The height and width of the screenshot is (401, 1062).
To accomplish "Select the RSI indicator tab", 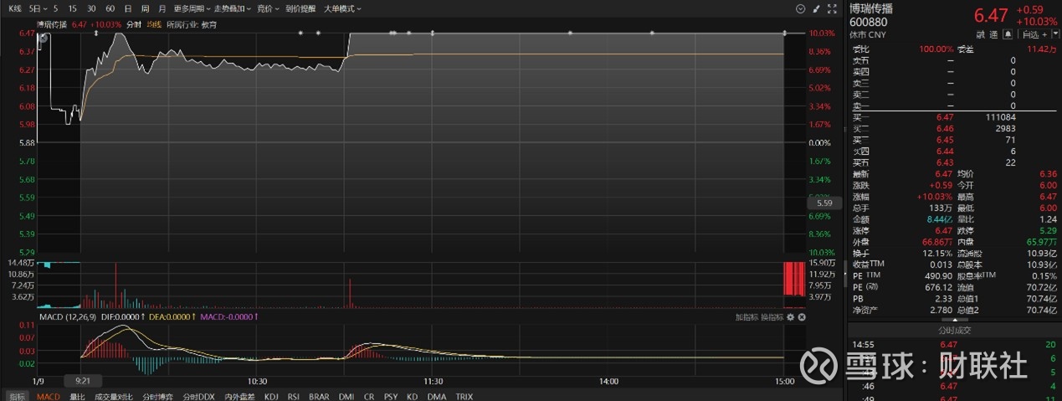I will coord(294,396).
